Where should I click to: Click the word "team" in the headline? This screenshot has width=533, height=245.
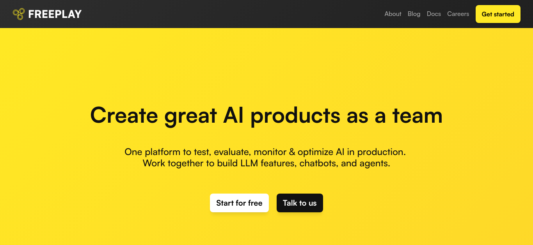pyautogui.click(x=418, y=115)
